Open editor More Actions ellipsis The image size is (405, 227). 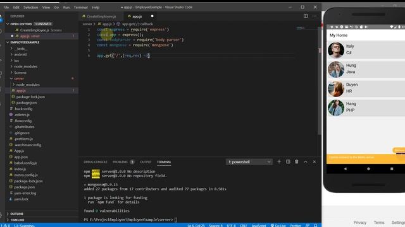tap(315, 16)
